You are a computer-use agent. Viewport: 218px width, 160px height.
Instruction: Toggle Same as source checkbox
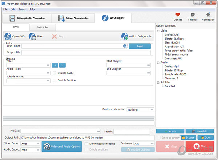click(159, 137)
